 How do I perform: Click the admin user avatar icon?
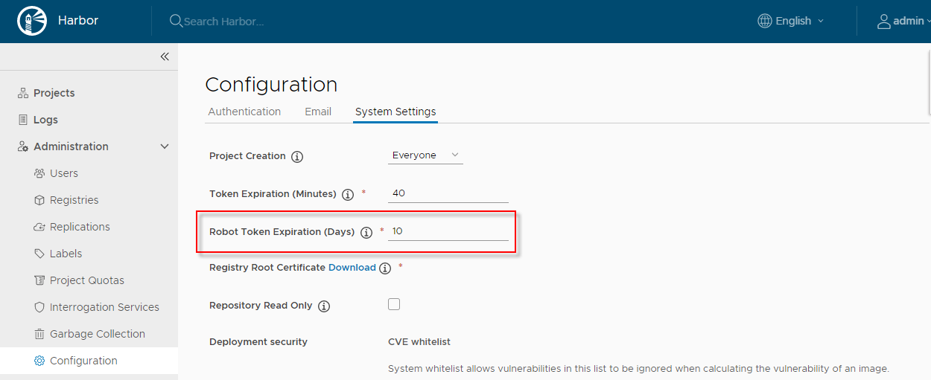coord(884,21)
